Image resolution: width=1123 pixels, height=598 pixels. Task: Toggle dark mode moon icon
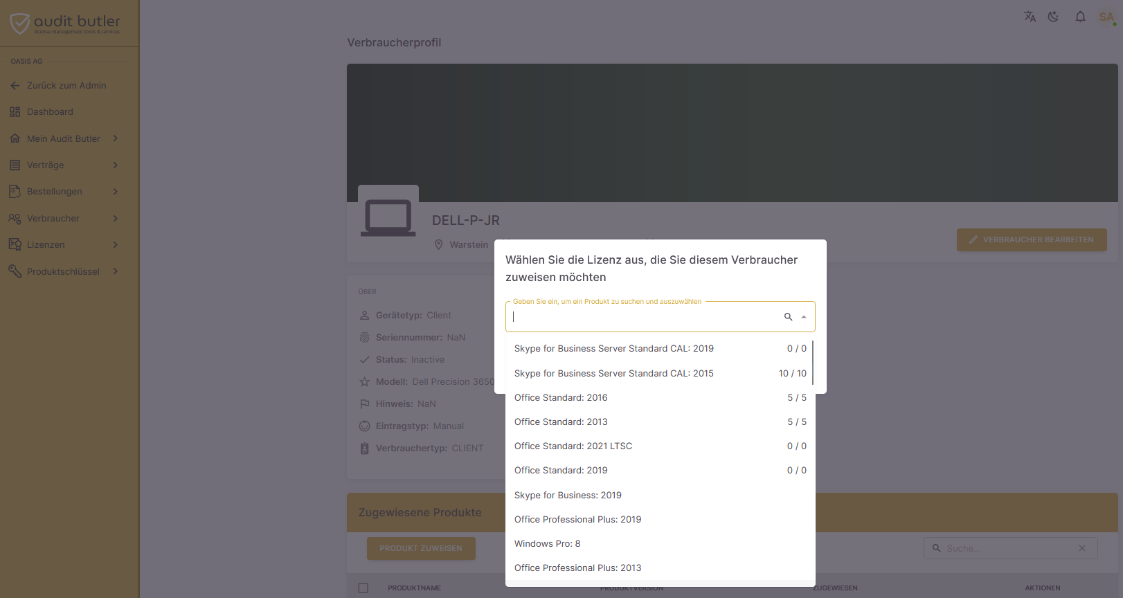(1053, 17)
